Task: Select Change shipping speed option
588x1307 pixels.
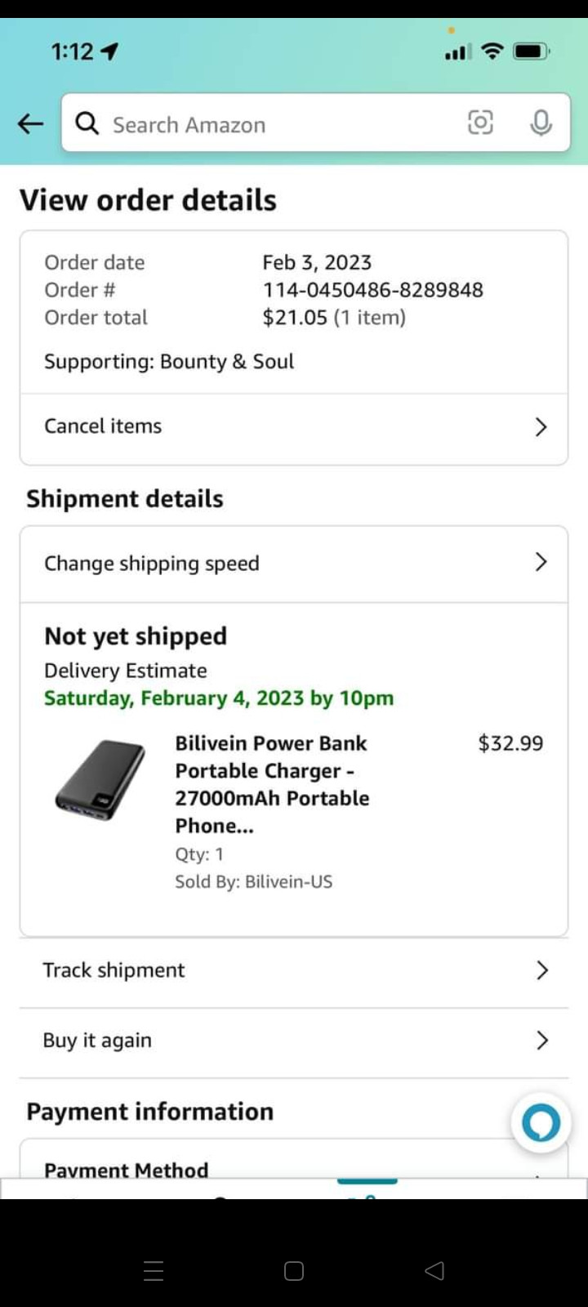Action: click(152, 564)
